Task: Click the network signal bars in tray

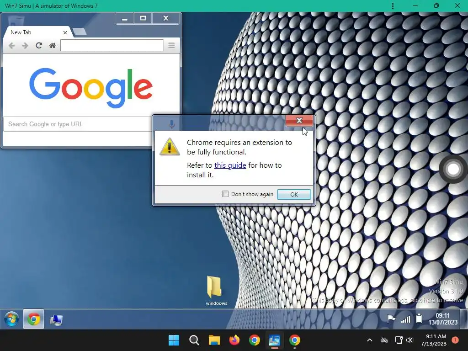Action: (x=405, y=319)
